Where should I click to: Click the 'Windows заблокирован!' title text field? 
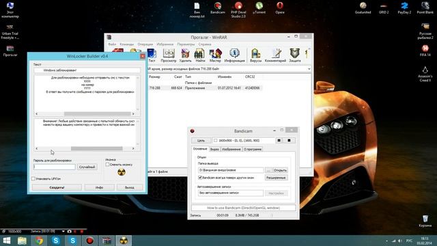87,70
